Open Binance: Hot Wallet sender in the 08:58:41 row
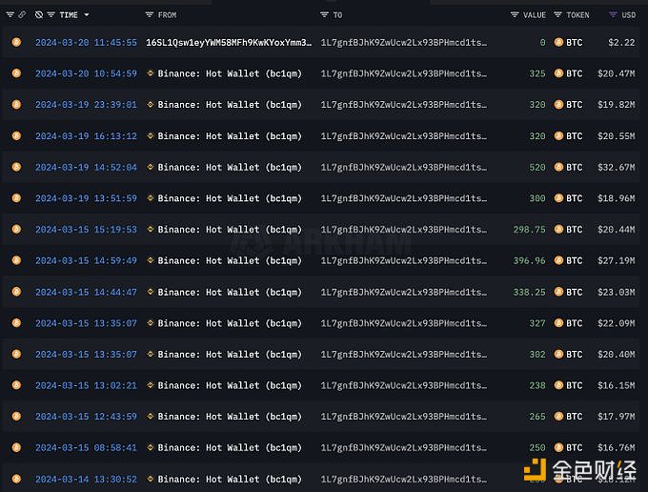 tap(230, 447)
